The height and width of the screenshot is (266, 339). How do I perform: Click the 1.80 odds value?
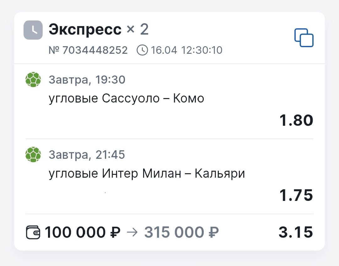(x=296, y=120)
